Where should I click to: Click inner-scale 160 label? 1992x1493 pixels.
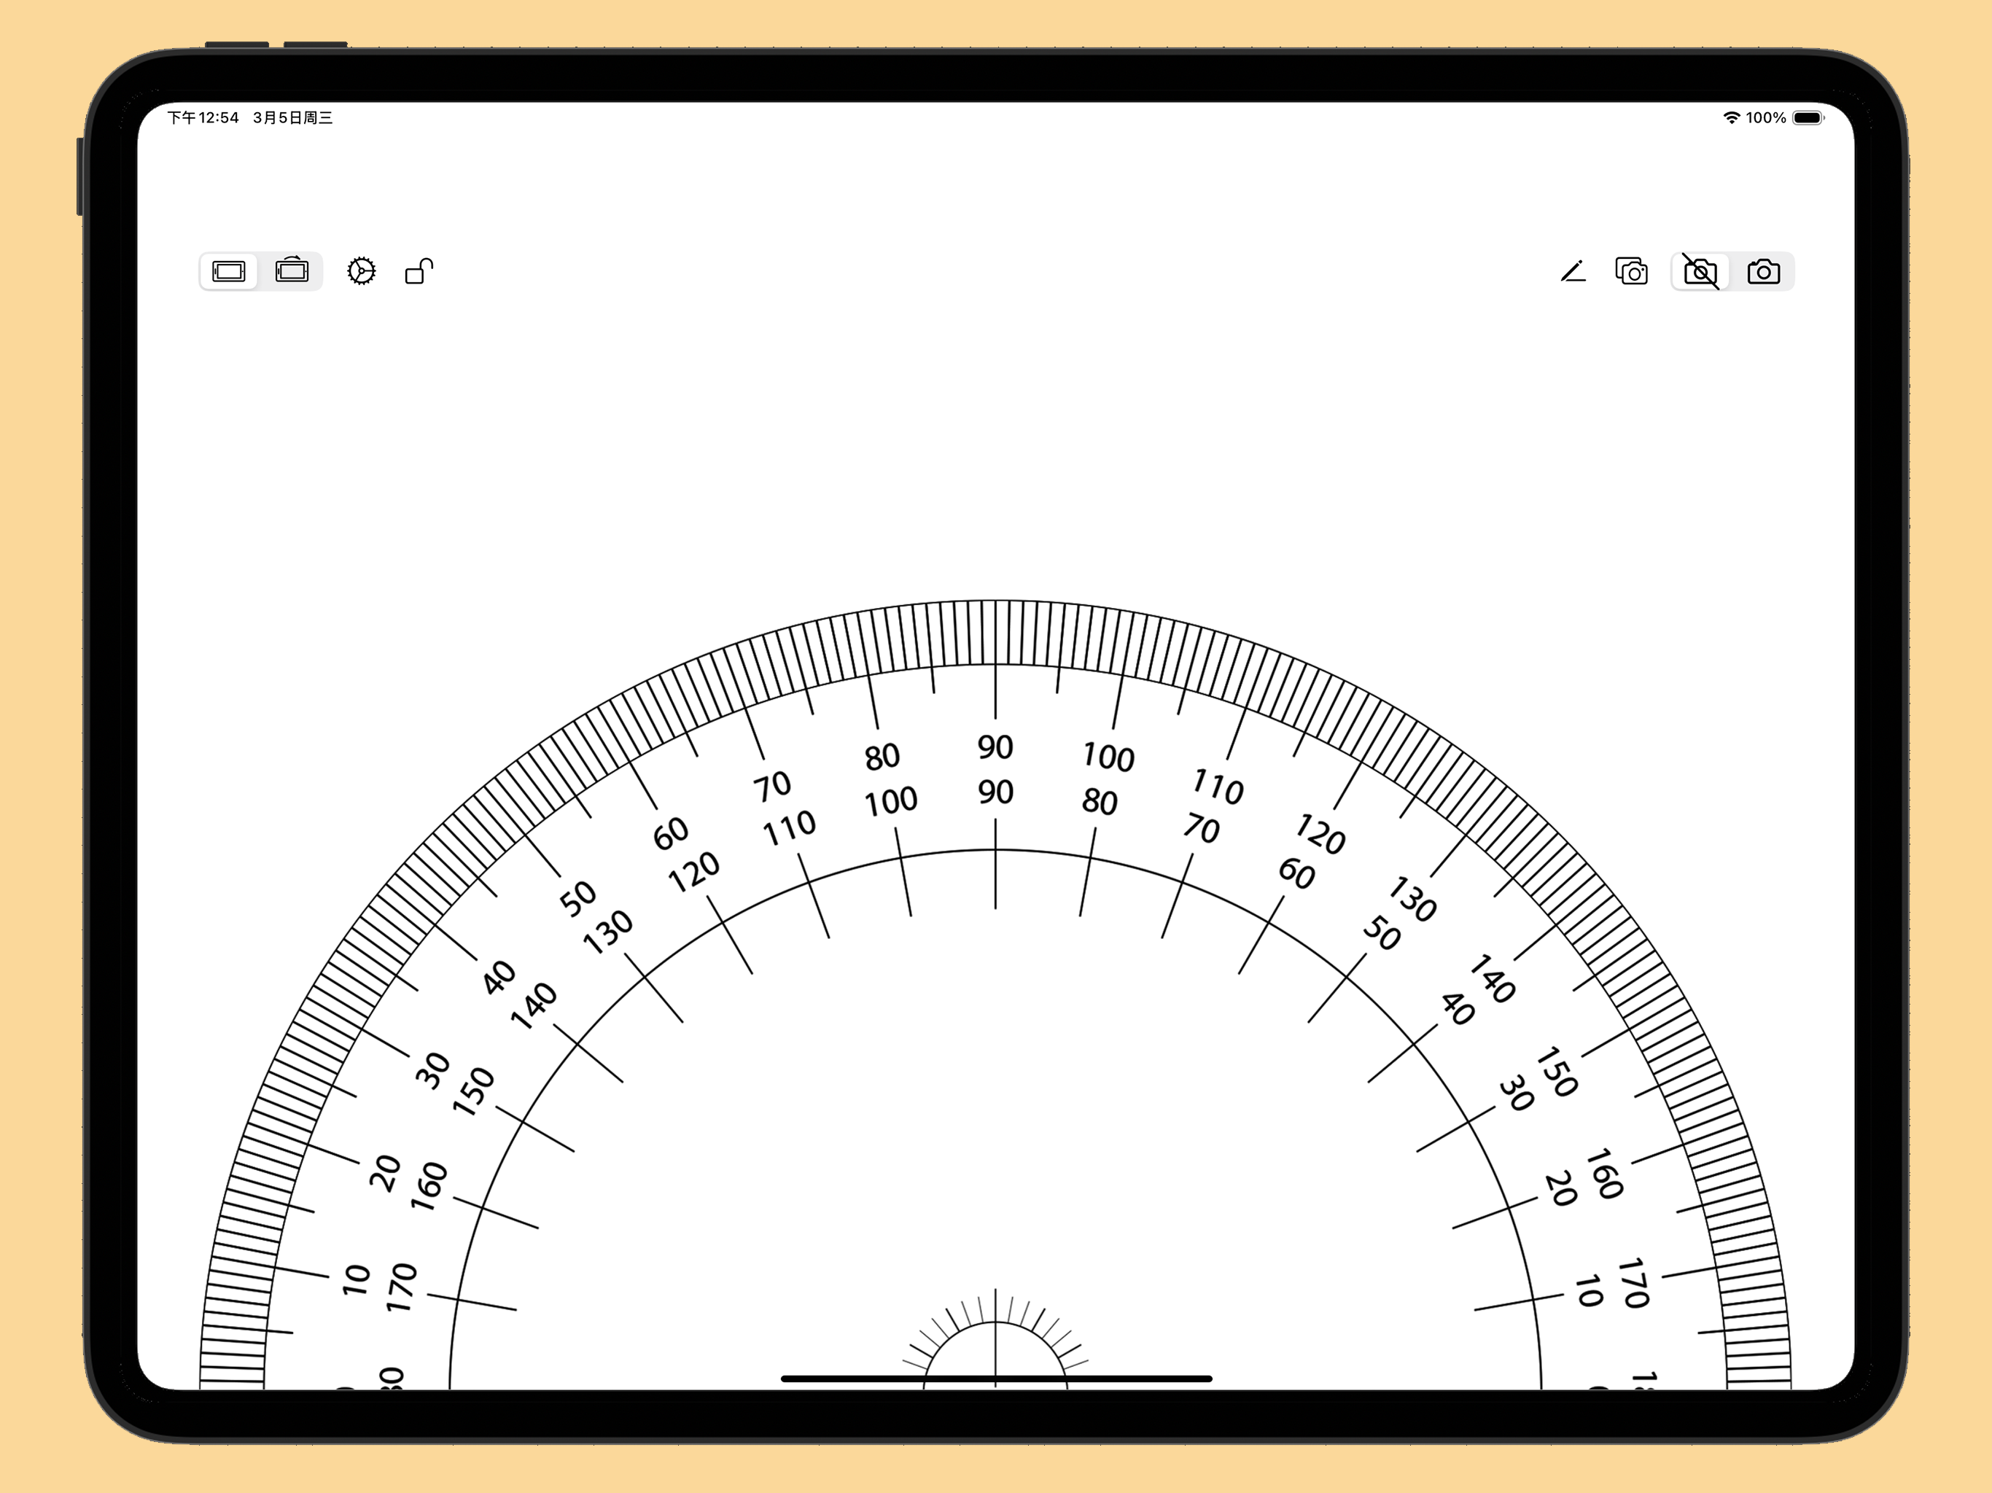(x=429, y=1186)
